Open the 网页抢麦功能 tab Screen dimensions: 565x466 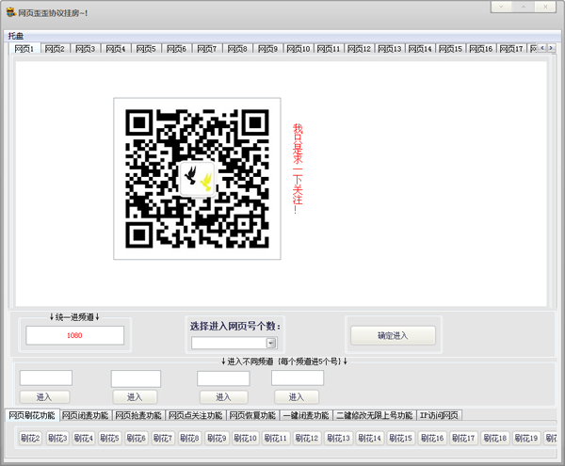pos(138,415)
